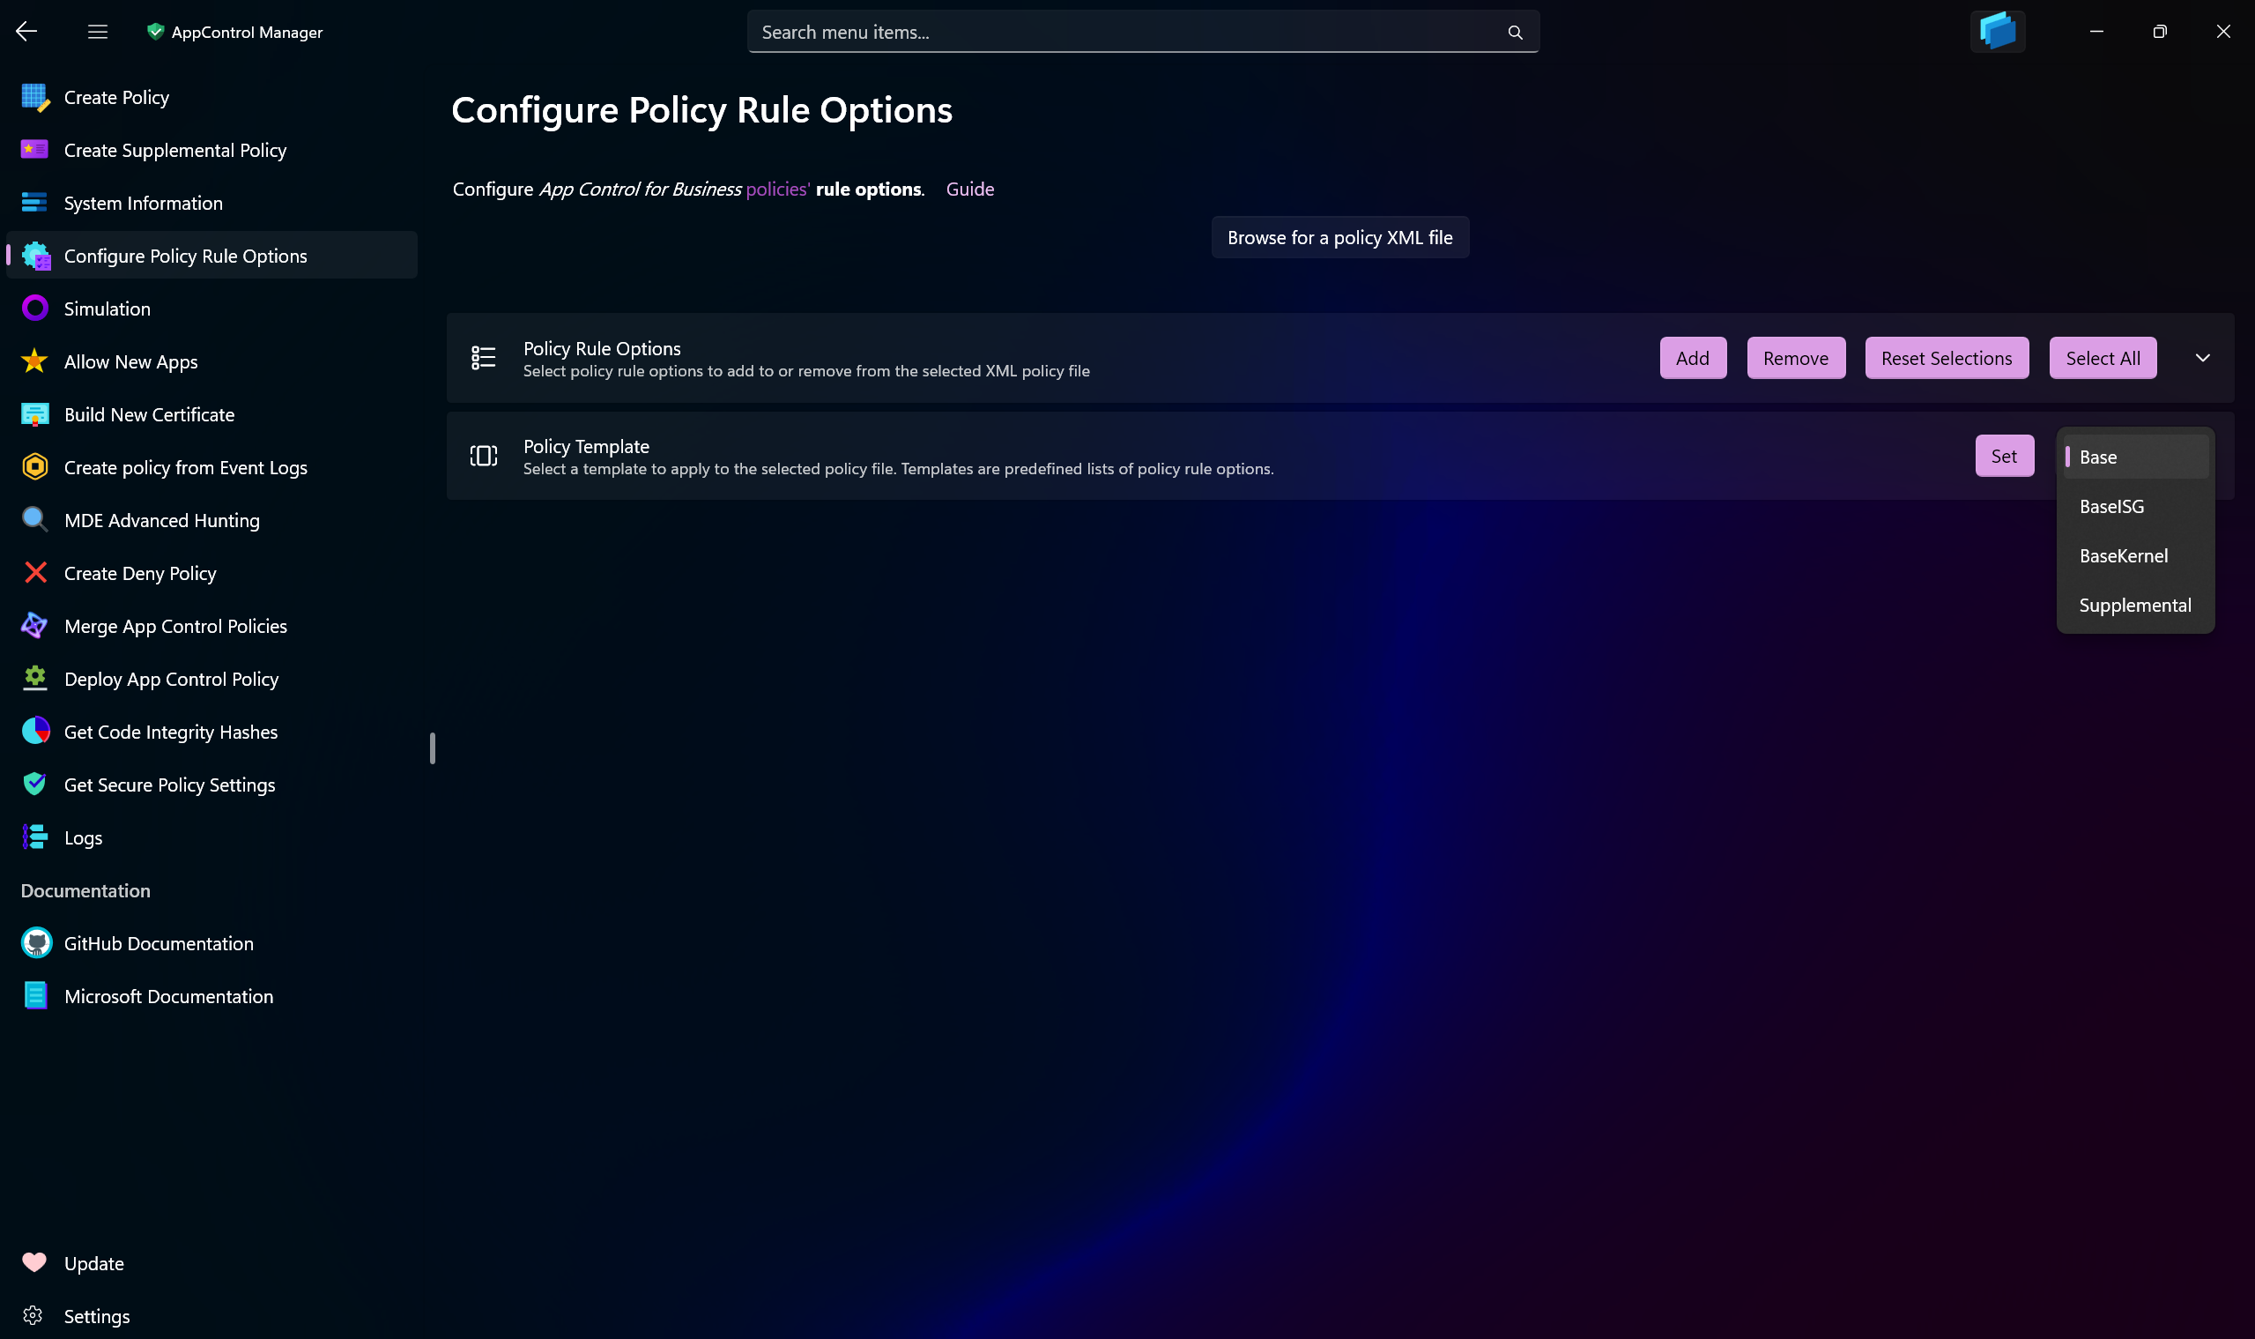2255x1339 pixels.
Task: Click the System Information icon
Action: coord(35,203)
